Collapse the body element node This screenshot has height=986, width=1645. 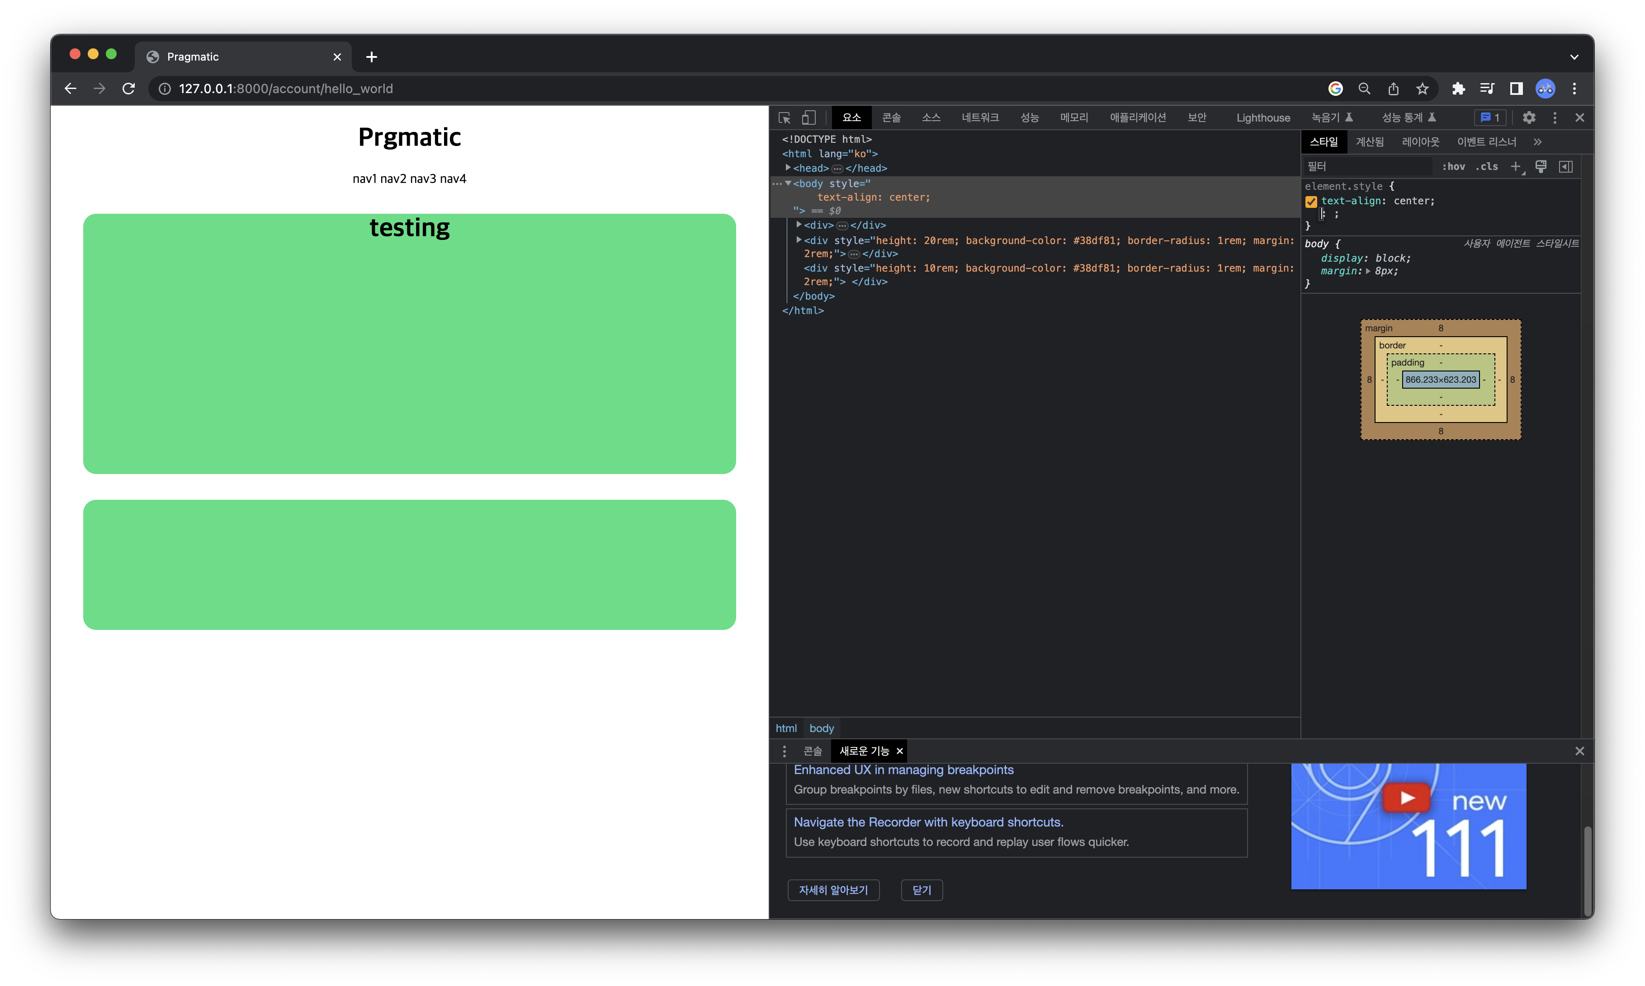(788, 183)
